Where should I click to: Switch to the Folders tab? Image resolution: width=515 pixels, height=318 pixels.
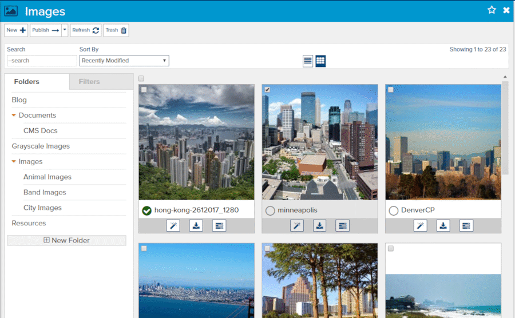(x=37, y=81)
